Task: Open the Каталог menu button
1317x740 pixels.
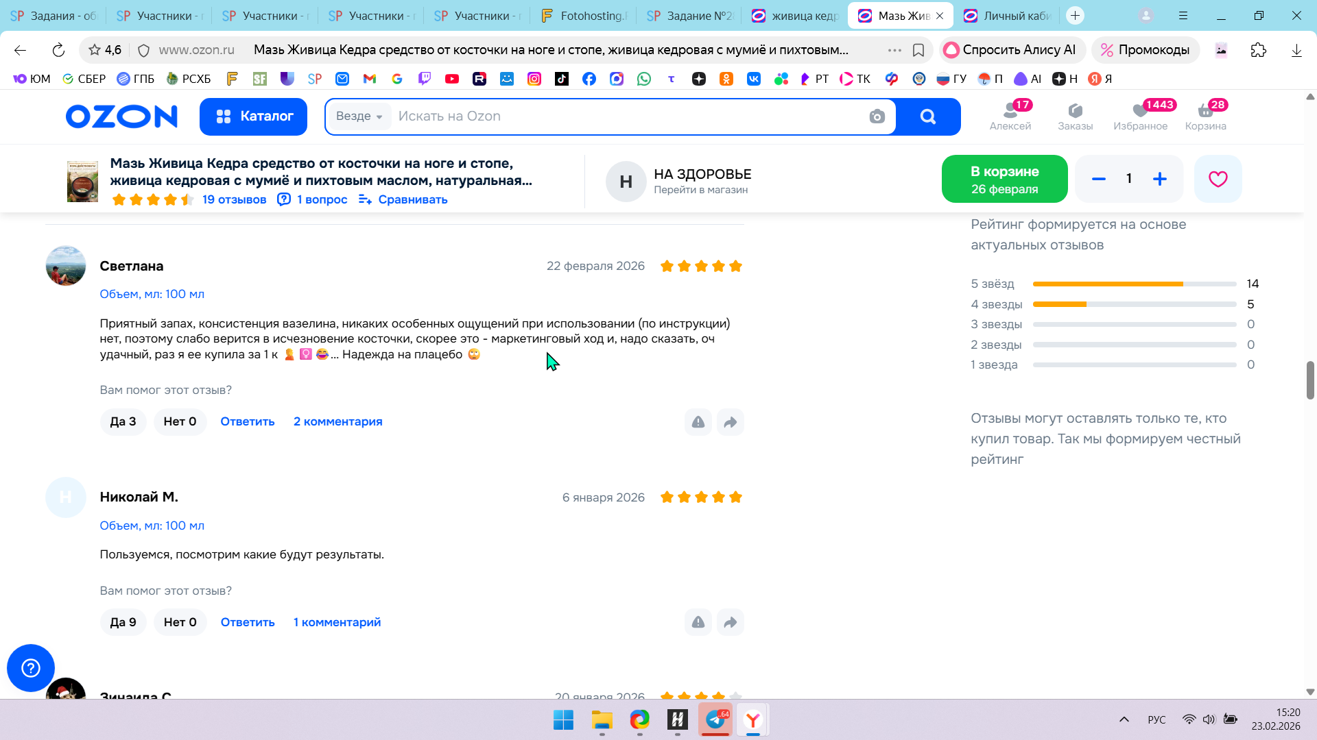Action: tap(253, 116)
